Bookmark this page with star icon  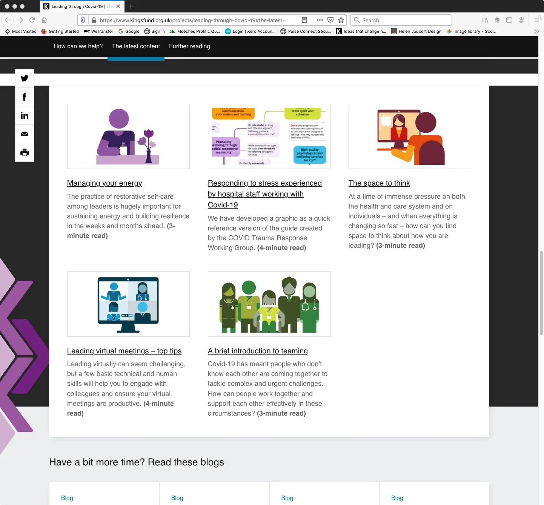(341, 20)
